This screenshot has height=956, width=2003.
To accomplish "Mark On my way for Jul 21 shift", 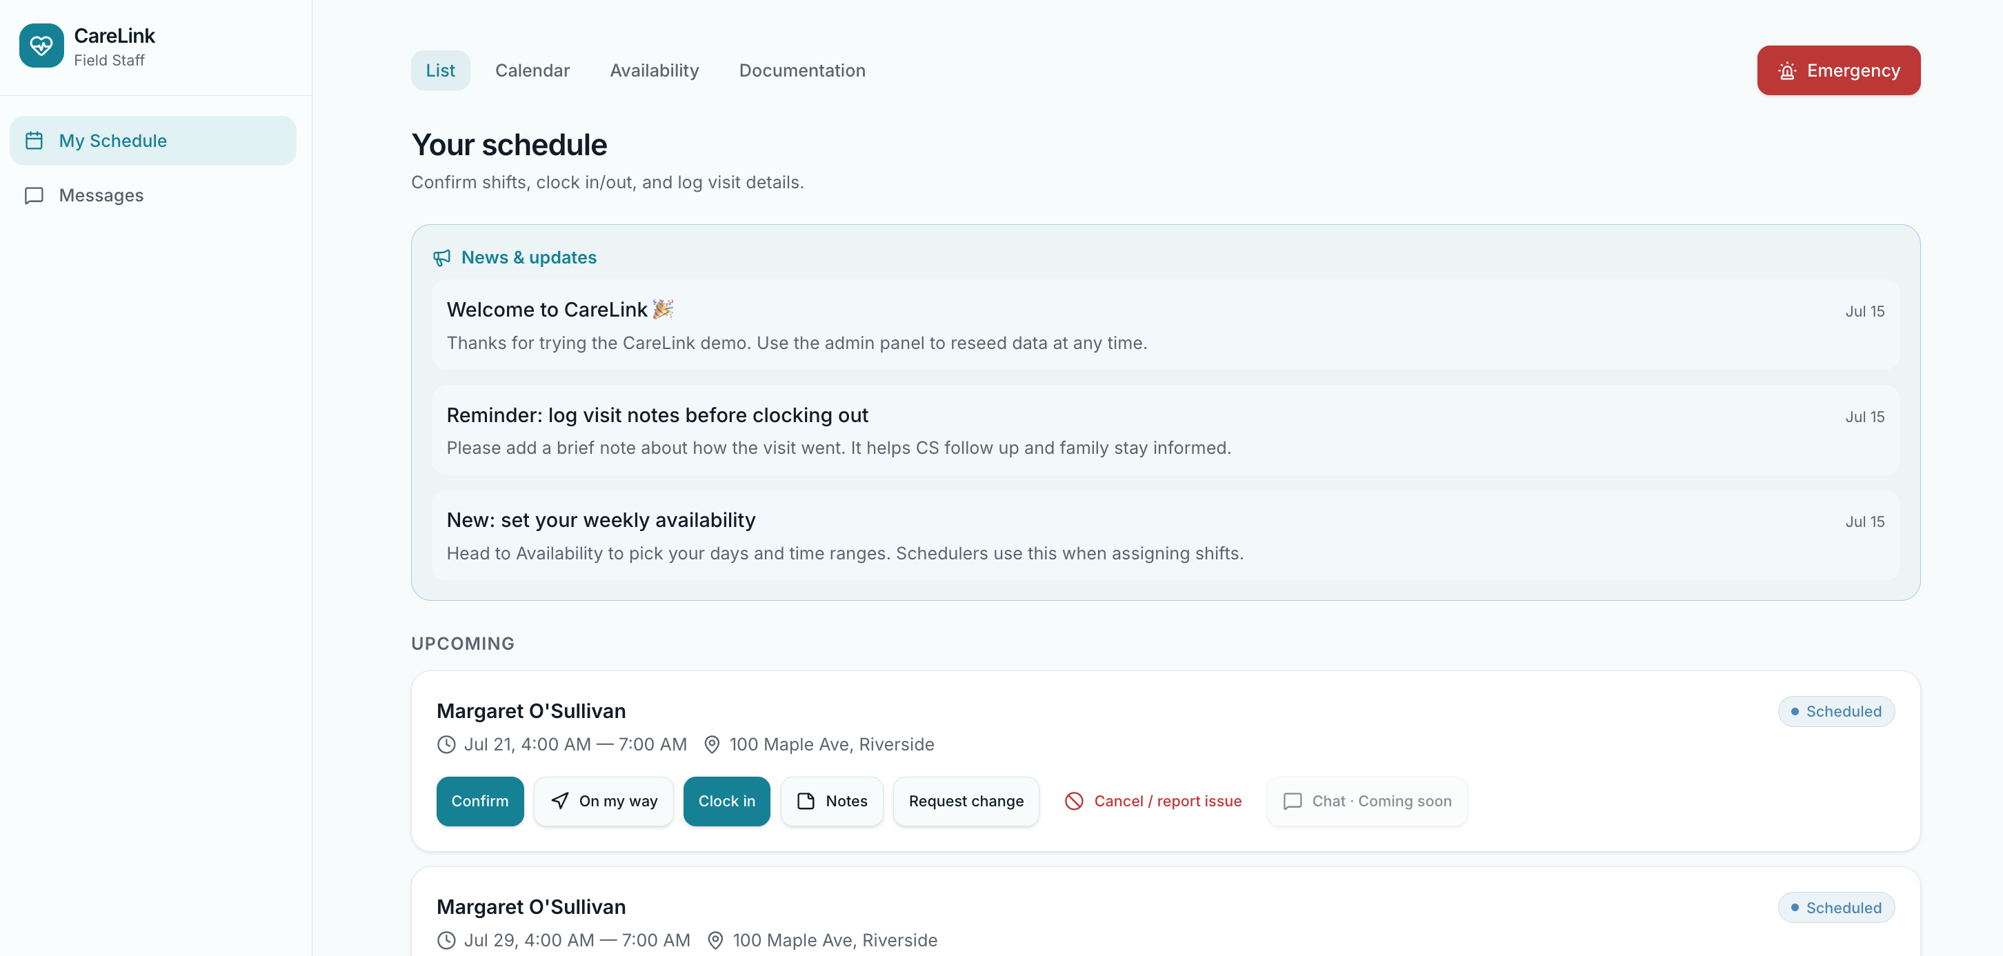I will point(604,801).
